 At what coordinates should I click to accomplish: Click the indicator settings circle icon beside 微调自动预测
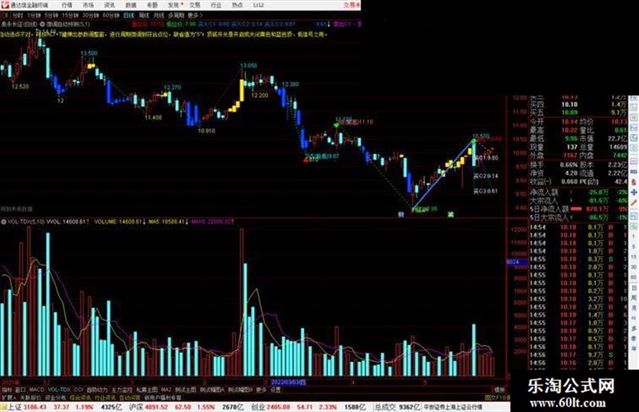[43, 24]
